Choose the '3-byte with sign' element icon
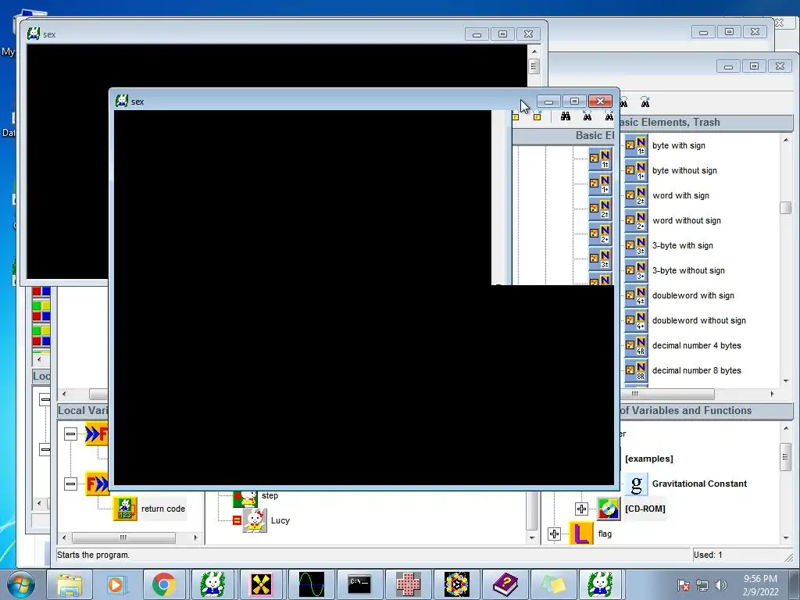This screenshot has height=600, width=800. click(x=636, y=245)
